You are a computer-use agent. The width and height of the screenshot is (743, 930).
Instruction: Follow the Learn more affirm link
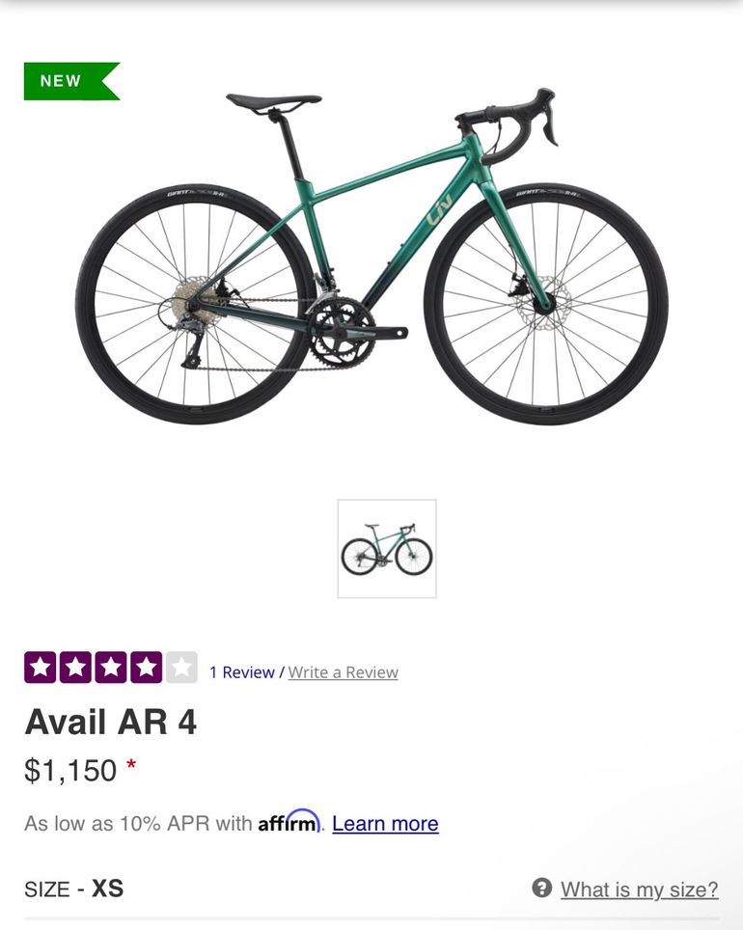click(385, 823)
